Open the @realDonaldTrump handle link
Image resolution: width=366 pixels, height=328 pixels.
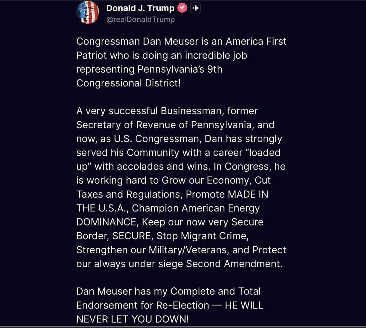140,20
